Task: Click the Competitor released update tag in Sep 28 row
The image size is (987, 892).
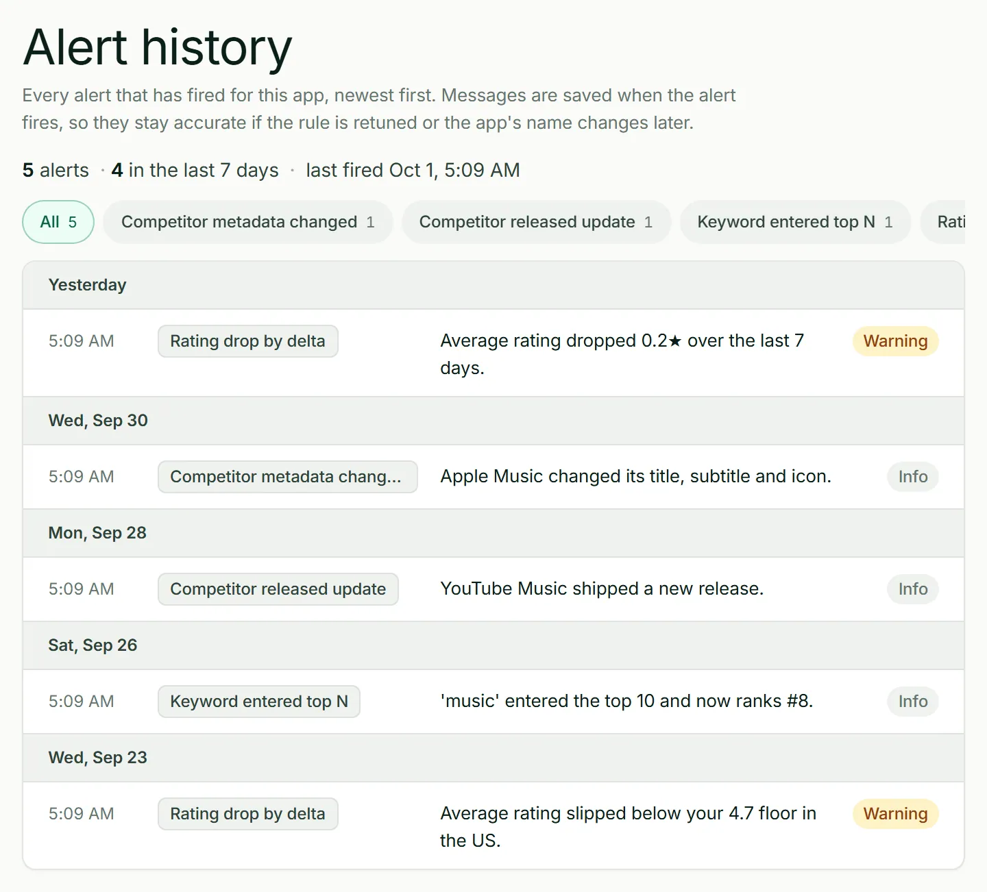Action: [278, 589]
